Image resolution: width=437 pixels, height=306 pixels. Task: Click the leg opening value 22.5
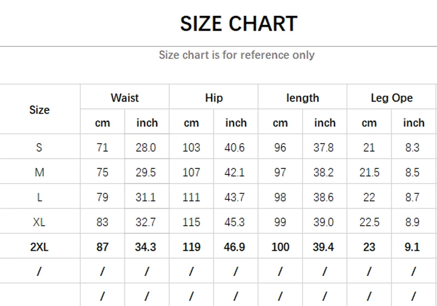pos(369,222)
